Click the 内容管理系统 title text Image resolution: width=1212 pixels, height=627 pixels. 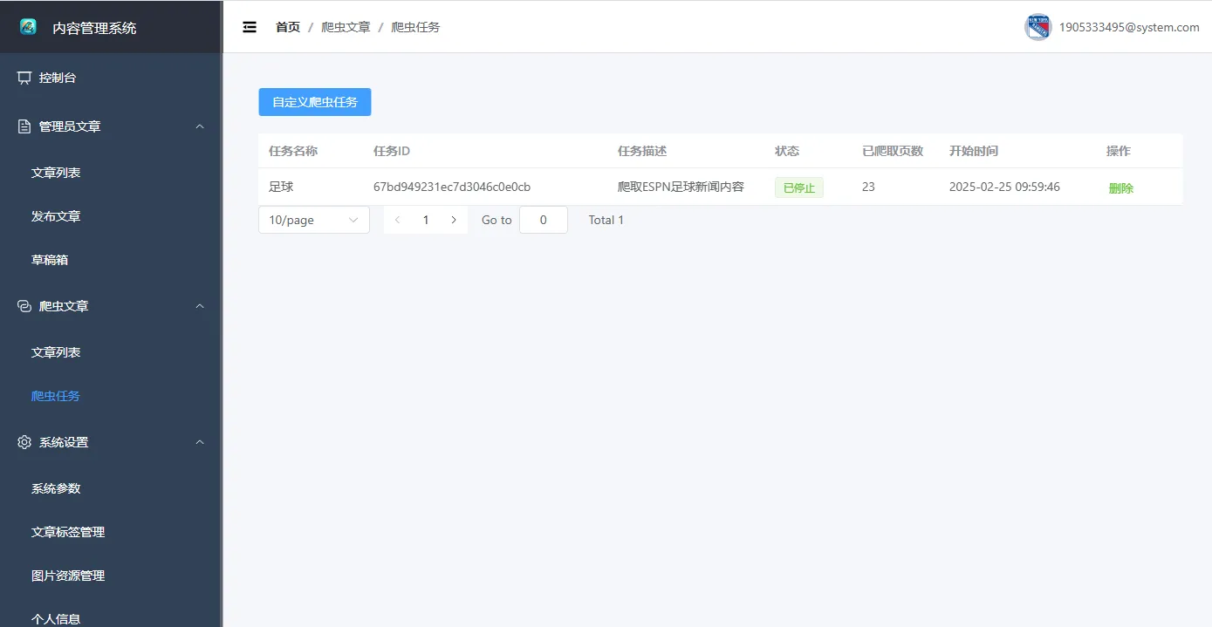(x=94, y=28)
